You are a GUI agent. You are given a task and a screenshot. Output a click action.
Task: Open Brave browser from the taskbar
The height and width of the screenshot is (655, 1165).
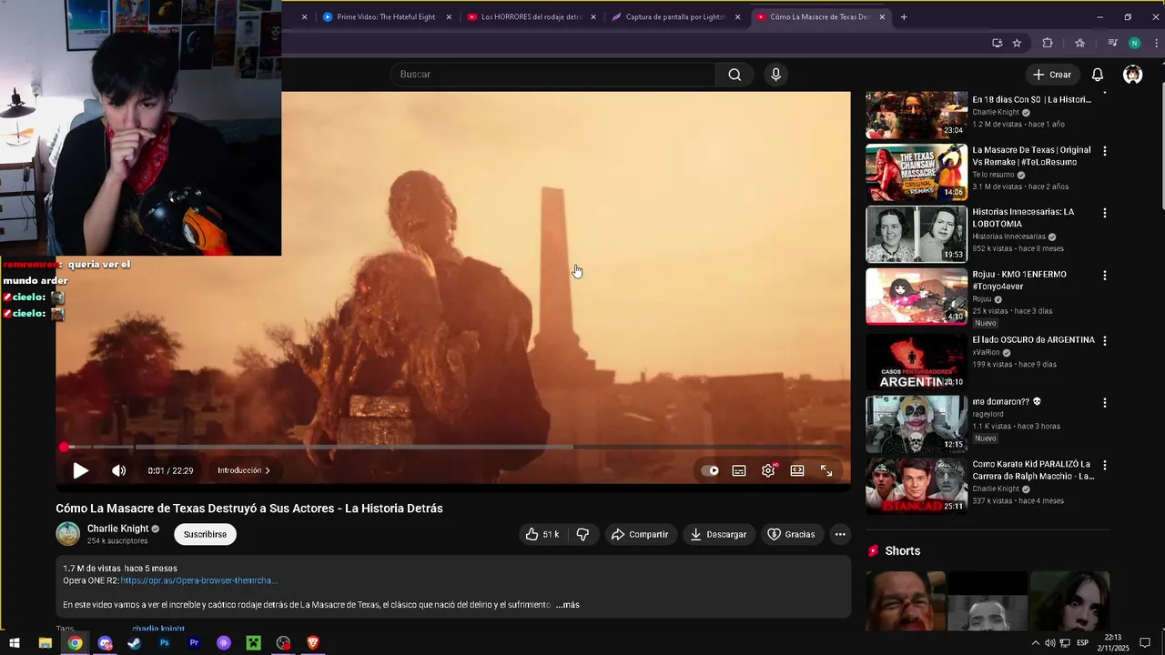point(313,643)
